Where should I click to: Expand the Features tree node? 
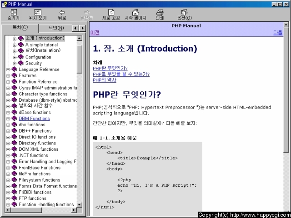pyautogui.click(x=8, y=76)
